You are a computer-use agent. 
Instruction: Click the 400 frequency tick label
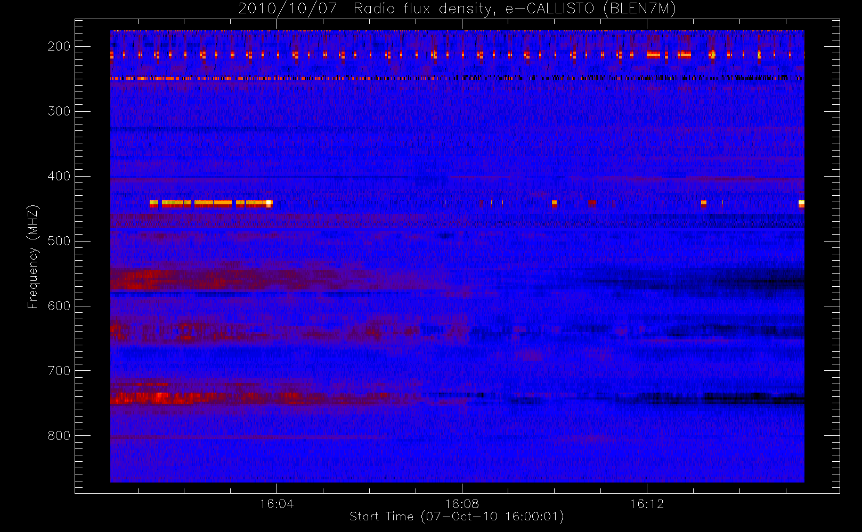tap(59, 176)
